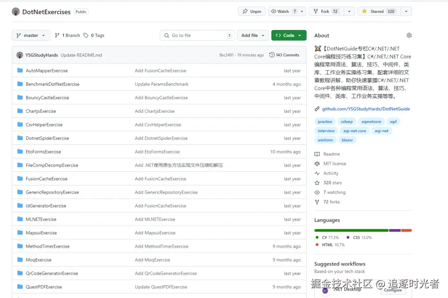Open the Update README.md commit message

point(81,55)
